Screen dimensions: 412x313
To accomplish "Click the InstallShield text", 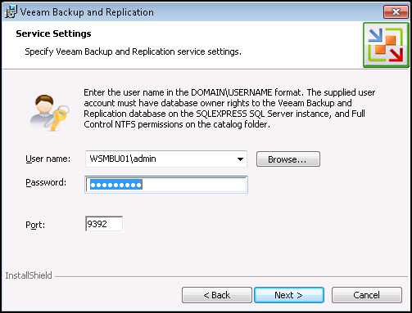I will (29, 275).
